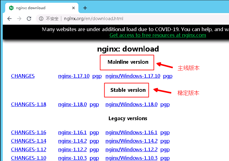The width and height of the screenshot is (229, 161).
Task: Download nginx/Windows-1.17.10
Action: [133, 76]
